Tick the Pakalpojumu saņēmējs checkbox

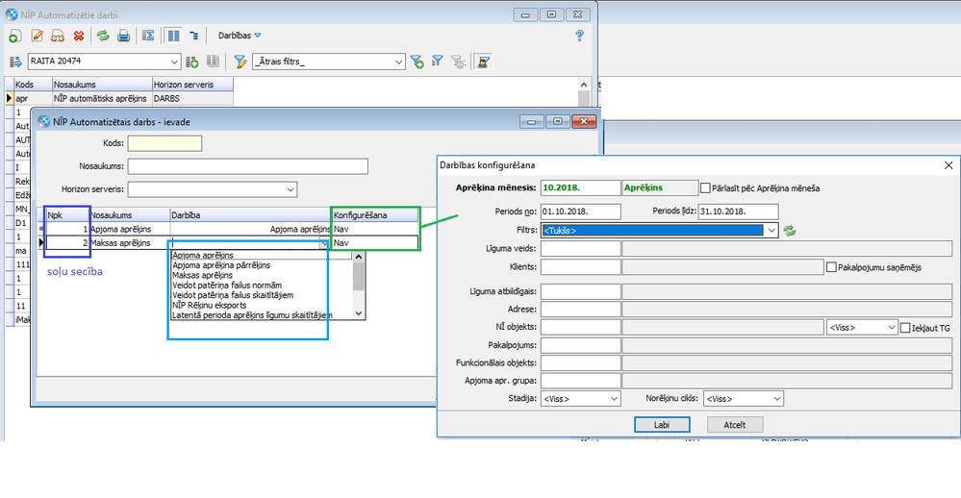click(832, 266)
